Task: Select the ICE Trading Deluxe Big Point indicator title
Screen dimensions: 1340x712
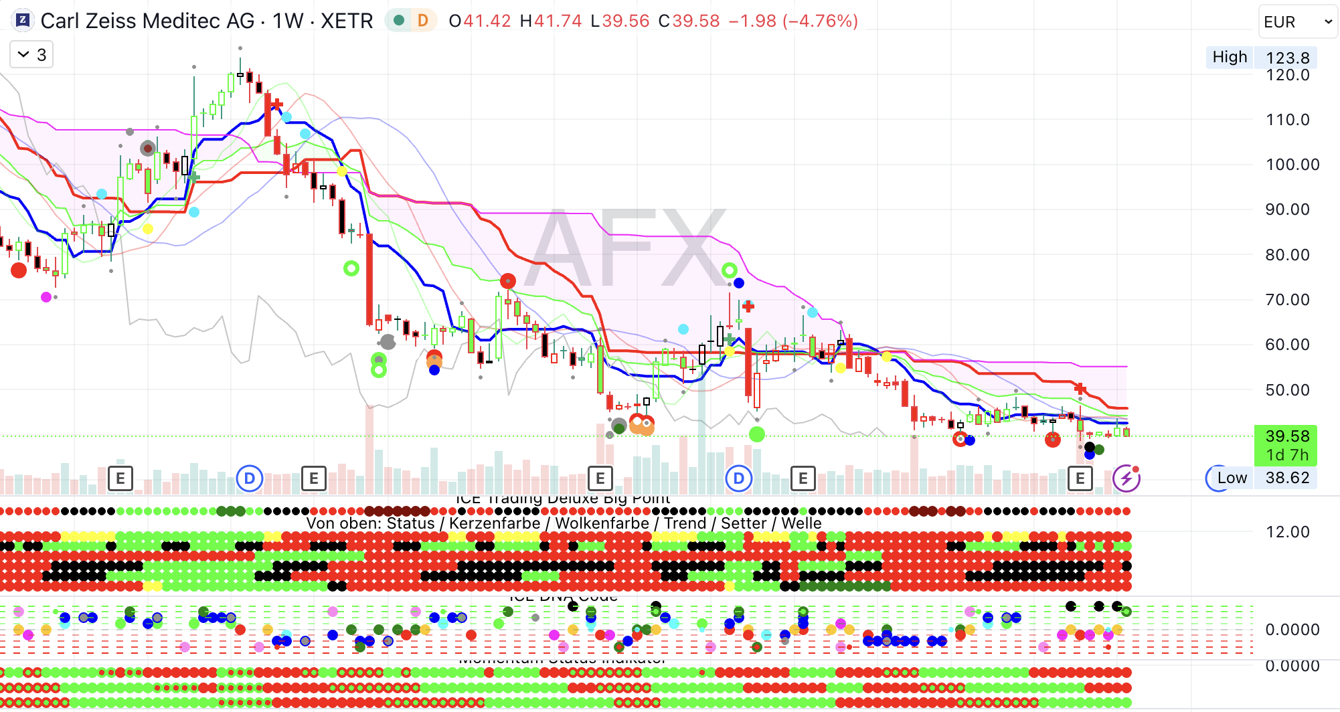Action: 562,499
